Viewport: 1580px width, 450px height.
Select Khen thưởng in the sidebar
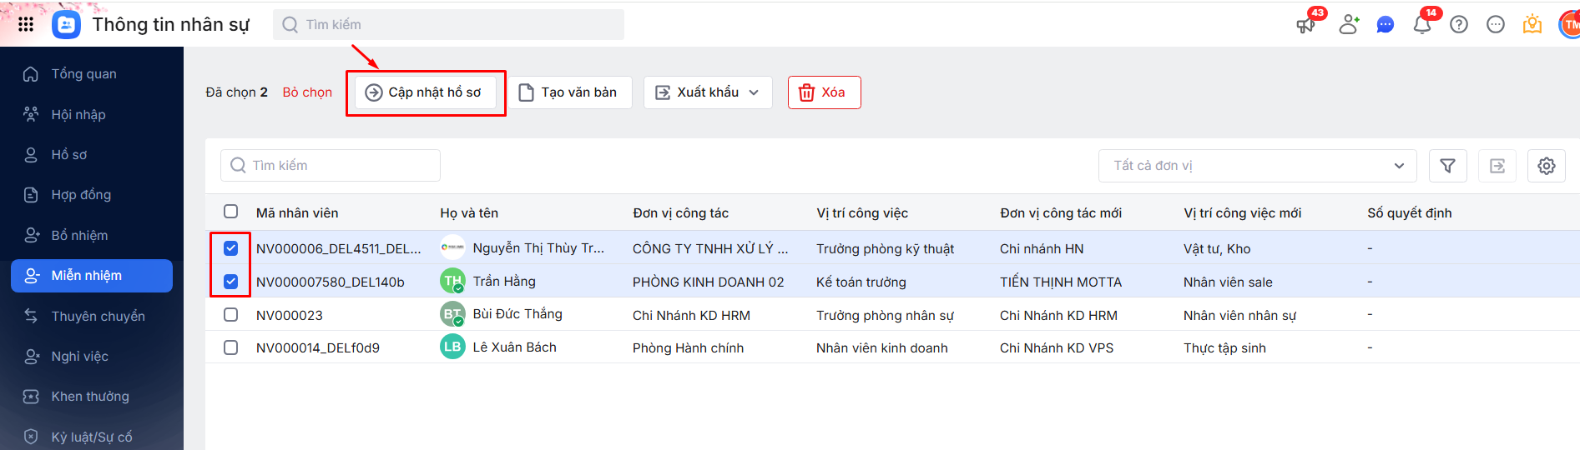90,397
